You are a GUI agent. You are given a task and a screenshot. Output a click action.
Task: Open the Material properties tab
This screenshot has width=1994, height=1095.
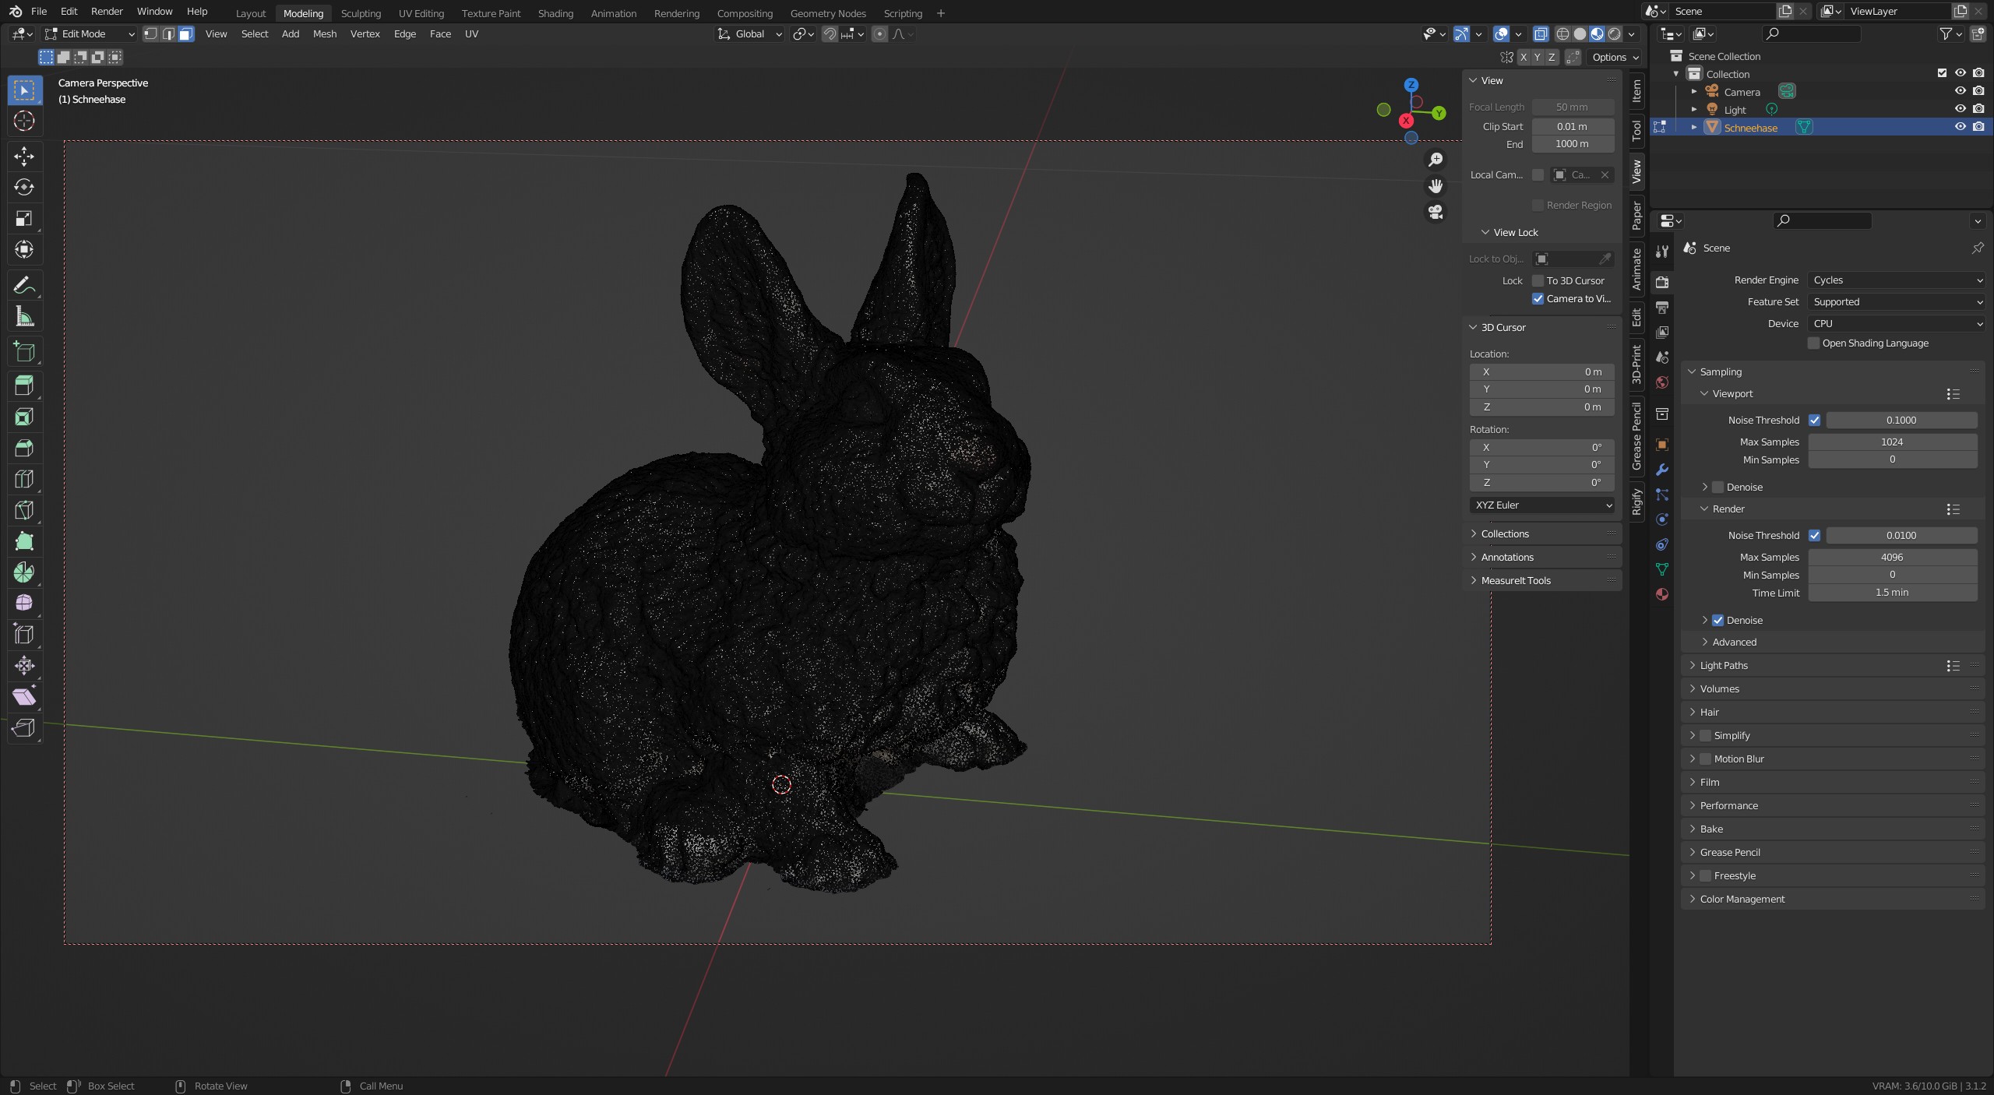pyautogui.click(x=1662, y=594)
